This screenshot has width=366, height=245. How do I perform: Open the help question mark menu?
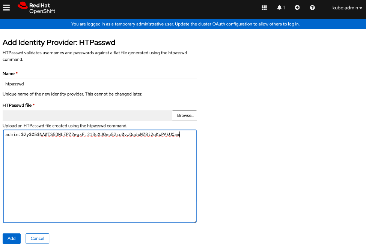pyautogui.click(x=312, y=7)
